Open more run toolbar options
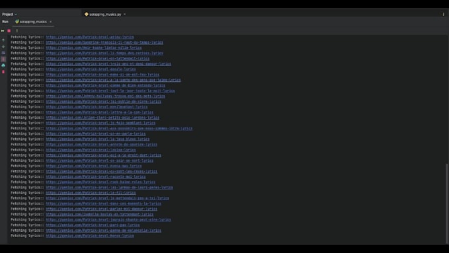Viewport: 449px width, 253px height. [17, 30]
